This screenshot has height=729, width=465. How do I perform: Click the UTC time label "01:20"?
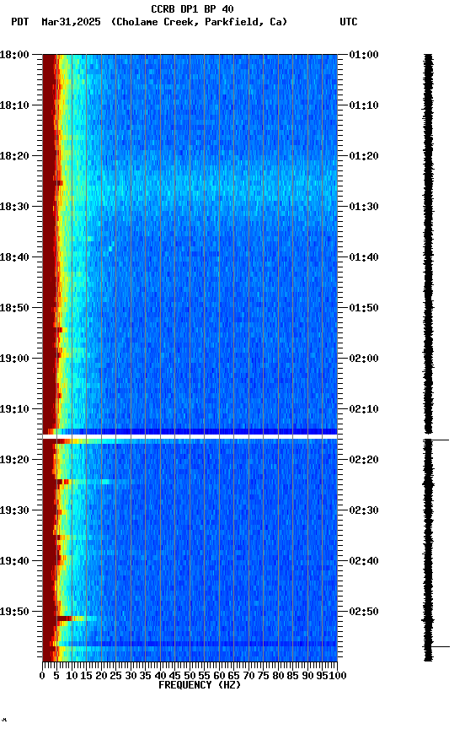tap(364, 156)
